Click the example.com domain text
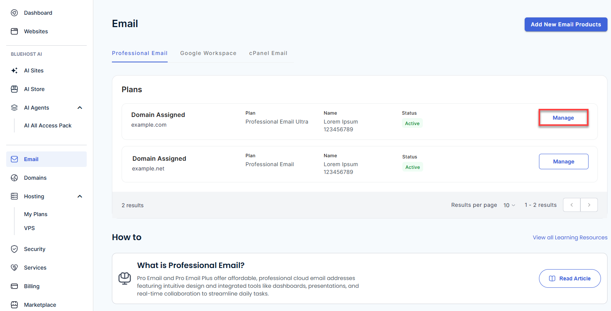 click(x=149, y=125)
